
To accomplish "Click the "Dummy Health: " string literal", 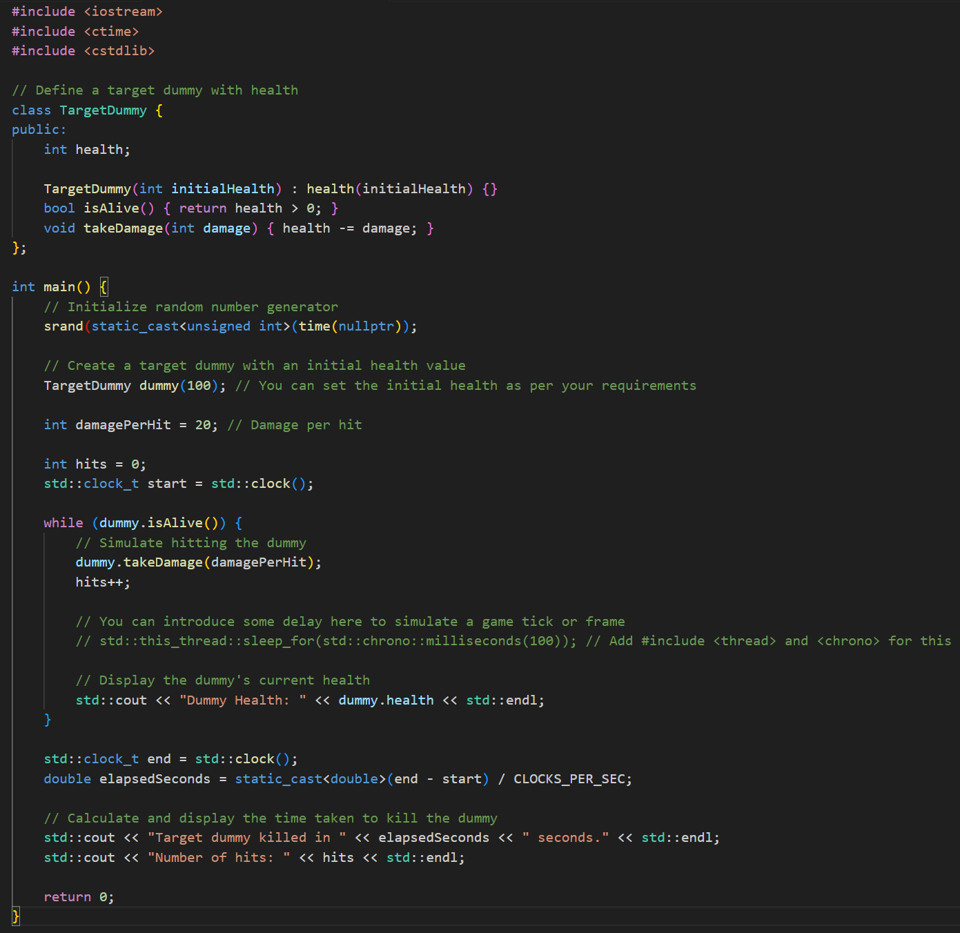I will pos(242,700).
